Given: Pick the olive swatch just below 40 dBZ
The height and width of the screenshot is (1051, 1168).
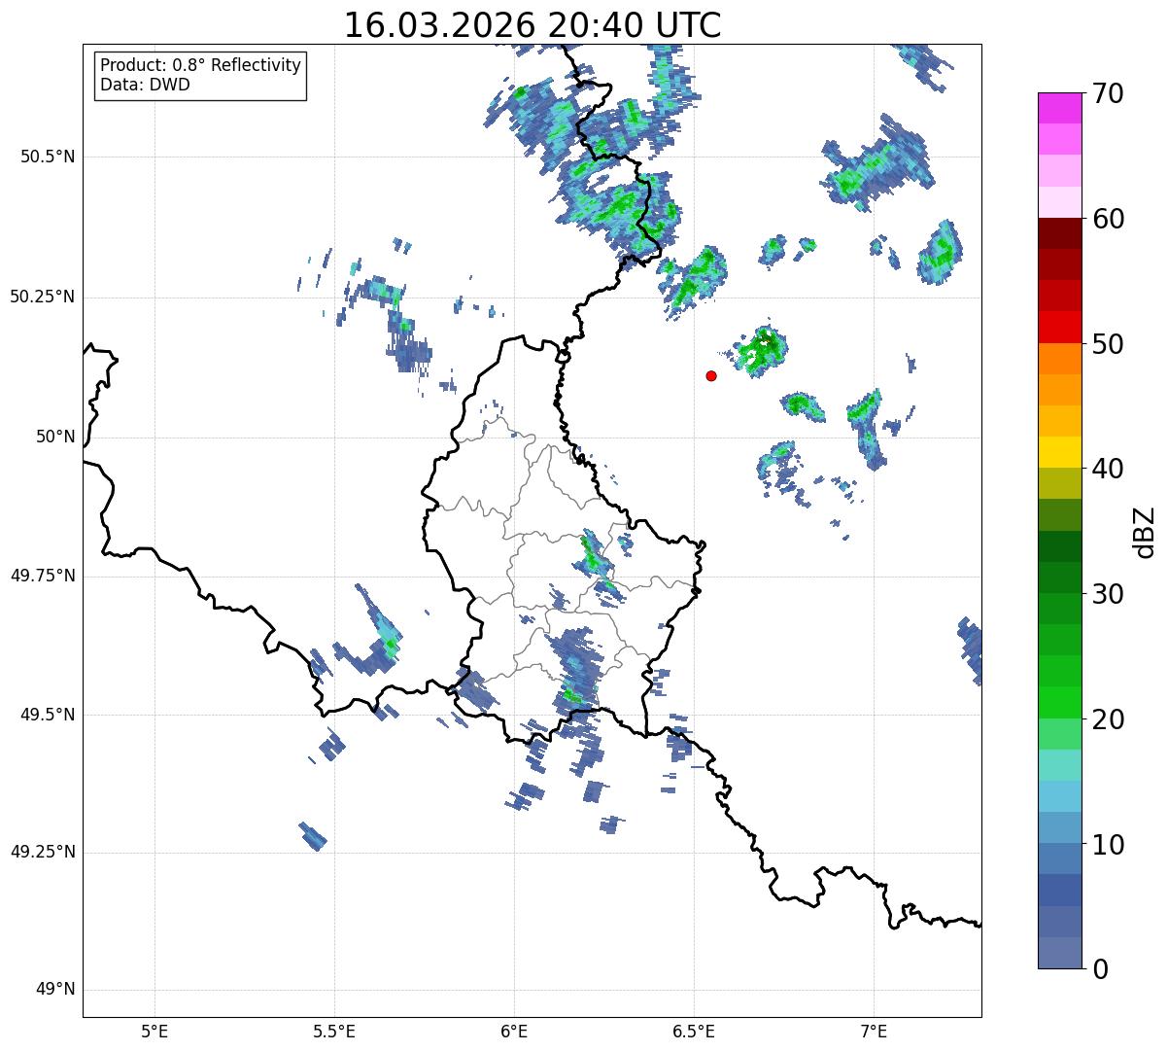Looking at the screenshot, I should tap(1059, 484).
